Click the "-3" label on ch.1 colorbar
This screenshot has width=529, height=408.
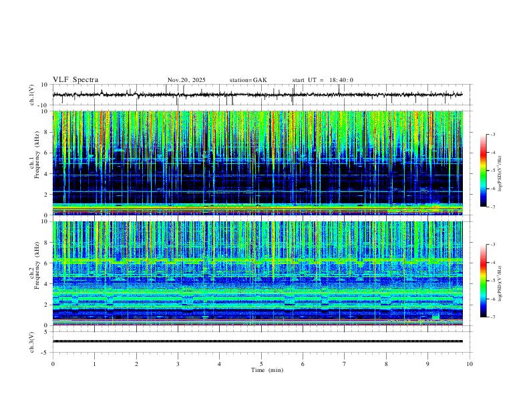coord(492,135)
